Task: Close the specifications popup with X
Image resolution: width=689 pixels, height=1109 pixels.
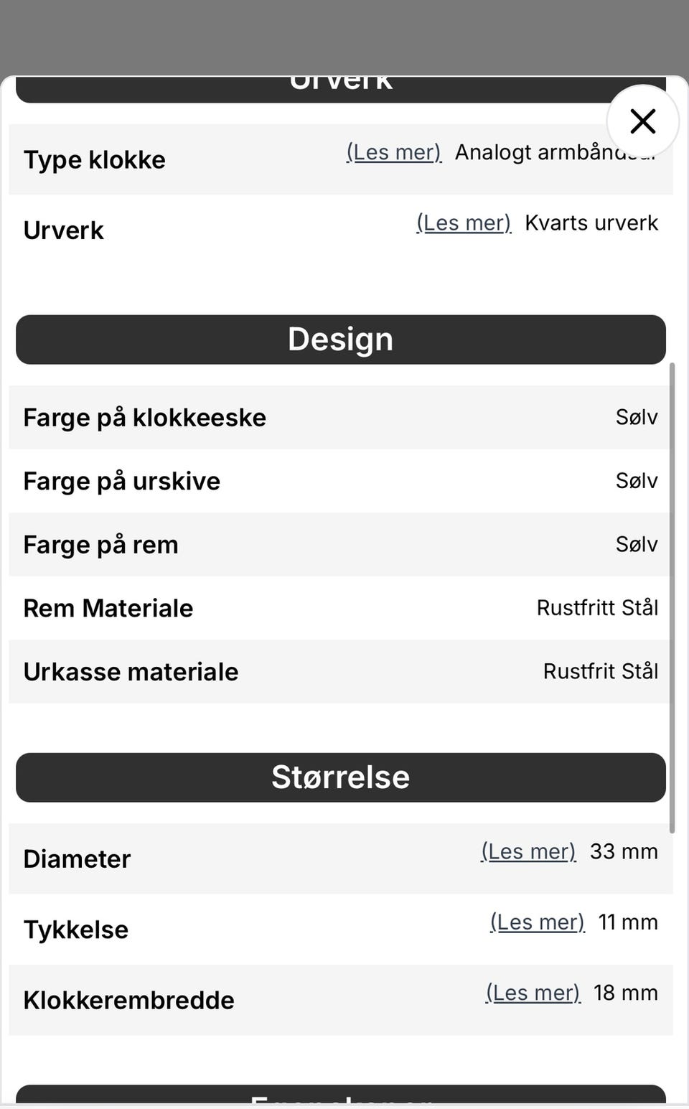Action: (642, 121)
